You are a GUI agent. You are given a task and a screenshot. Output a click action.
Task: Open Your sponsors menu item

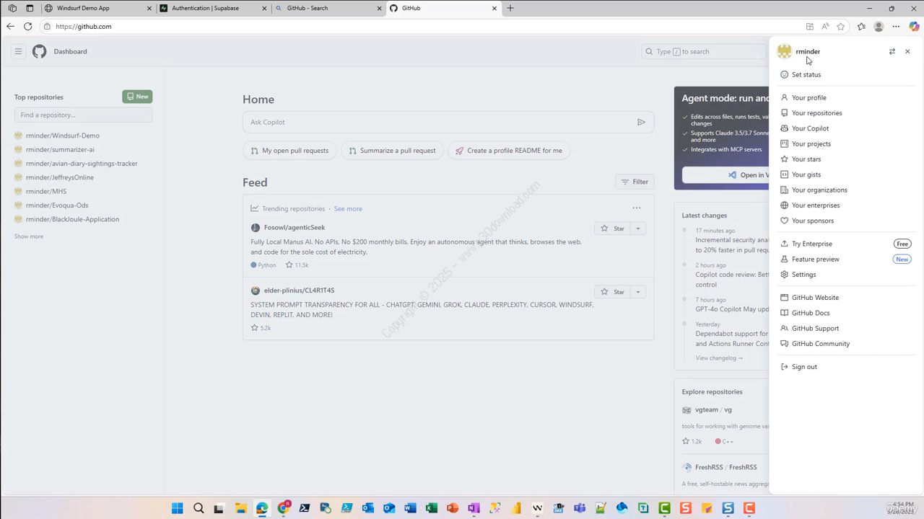click(x=845, y=221)
